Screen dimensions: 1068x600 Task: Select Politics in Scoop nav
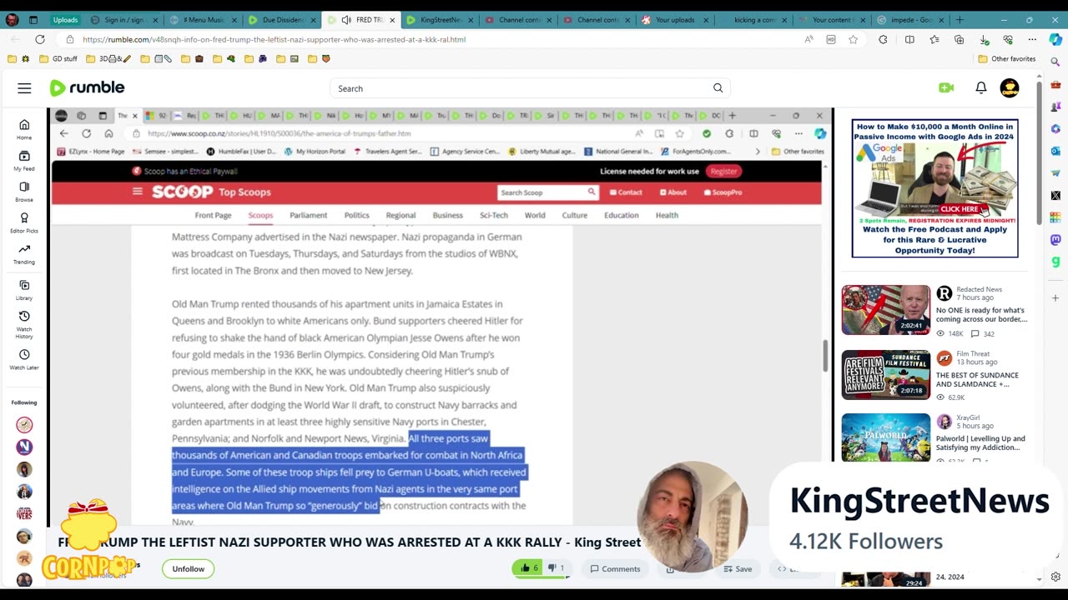coord(356,215)
